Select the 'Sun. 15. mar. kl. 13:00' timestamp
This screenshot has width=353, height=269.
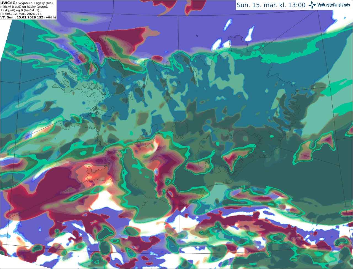[271, 5]
